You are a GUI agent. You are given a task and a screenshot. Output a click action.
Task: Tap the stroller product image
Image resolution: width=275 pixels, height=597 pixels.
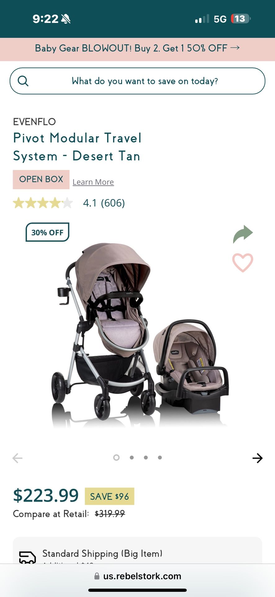(x=140, y=334)
